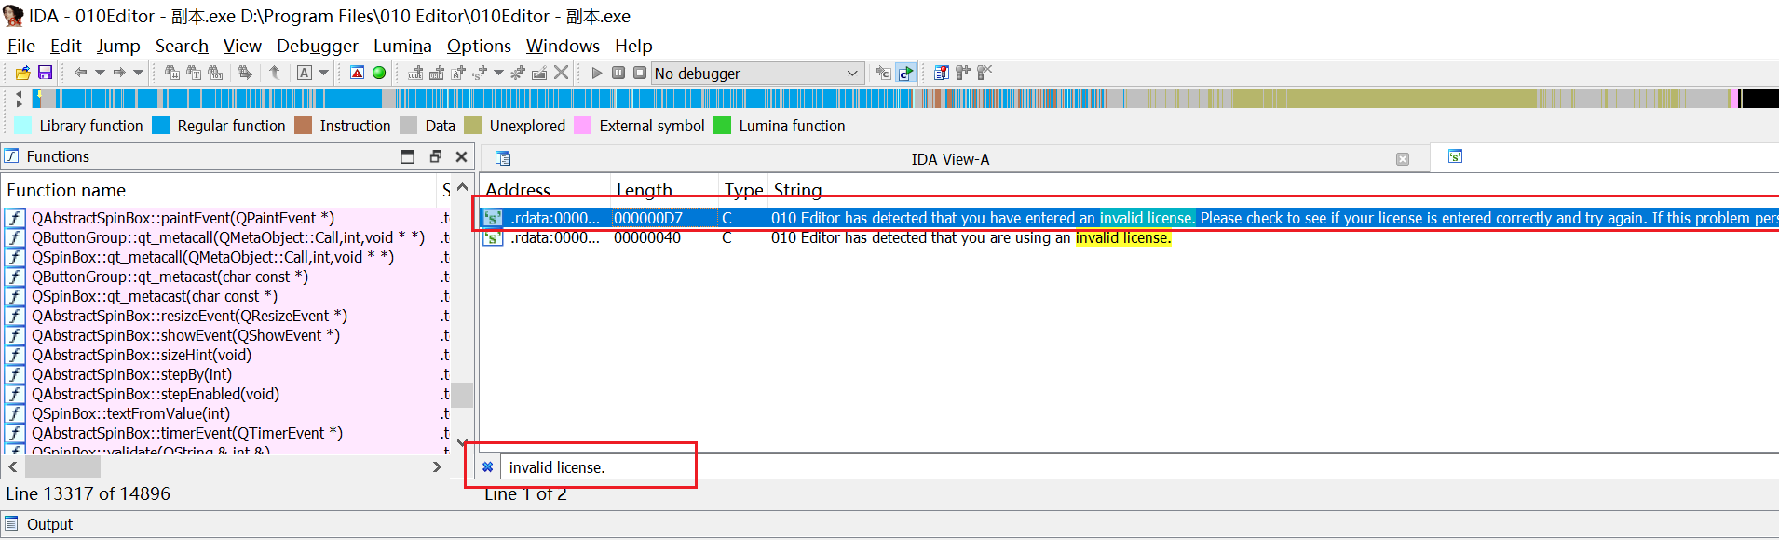Clear the filter with blue X icon
The image size is (1779, 540).
(488, 467)
